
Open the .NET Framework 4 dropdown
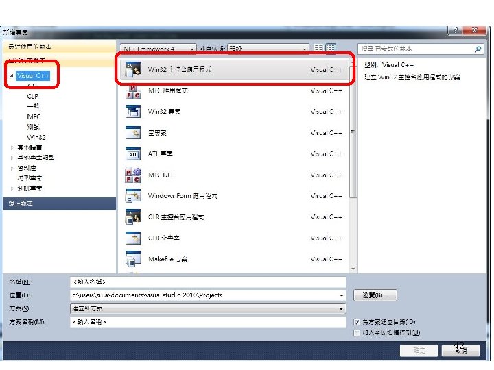(x=158, y=49)
